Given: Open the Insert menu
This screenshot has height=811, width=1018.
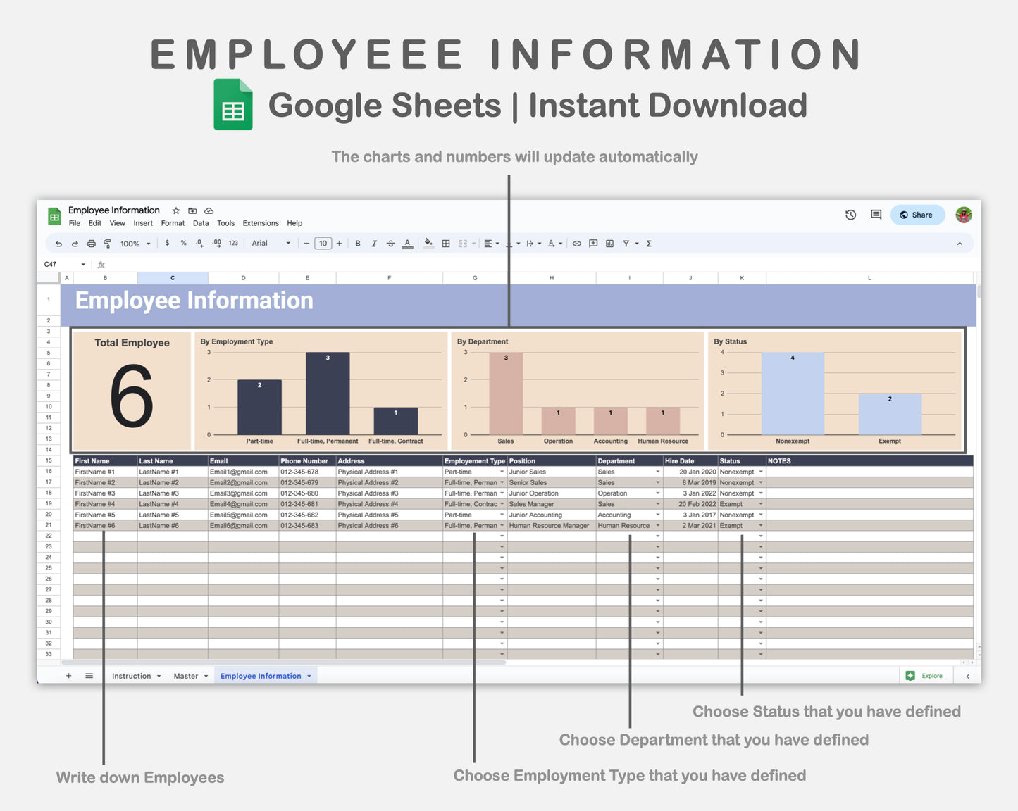Looking at the screenshot, I should pos(143,223).
